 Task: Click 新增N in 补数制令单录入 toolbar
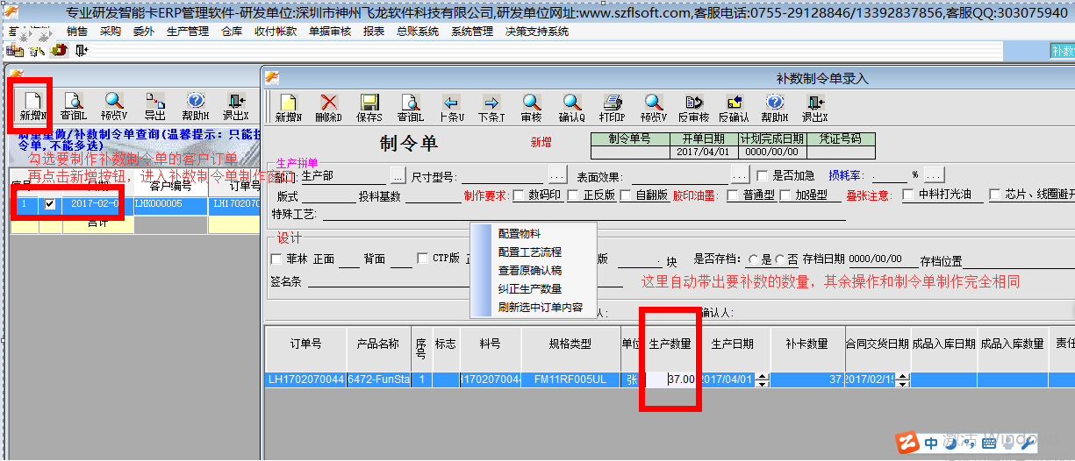289,109
